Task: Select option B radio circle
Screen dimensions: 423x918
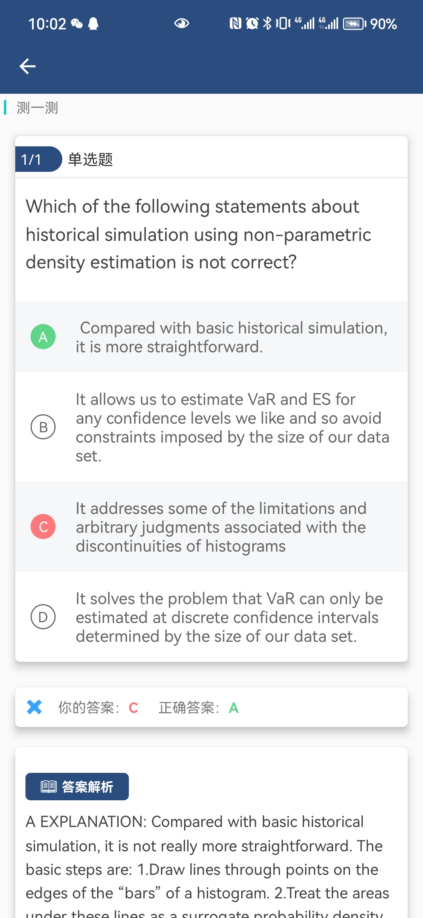Action: [43, 427]
